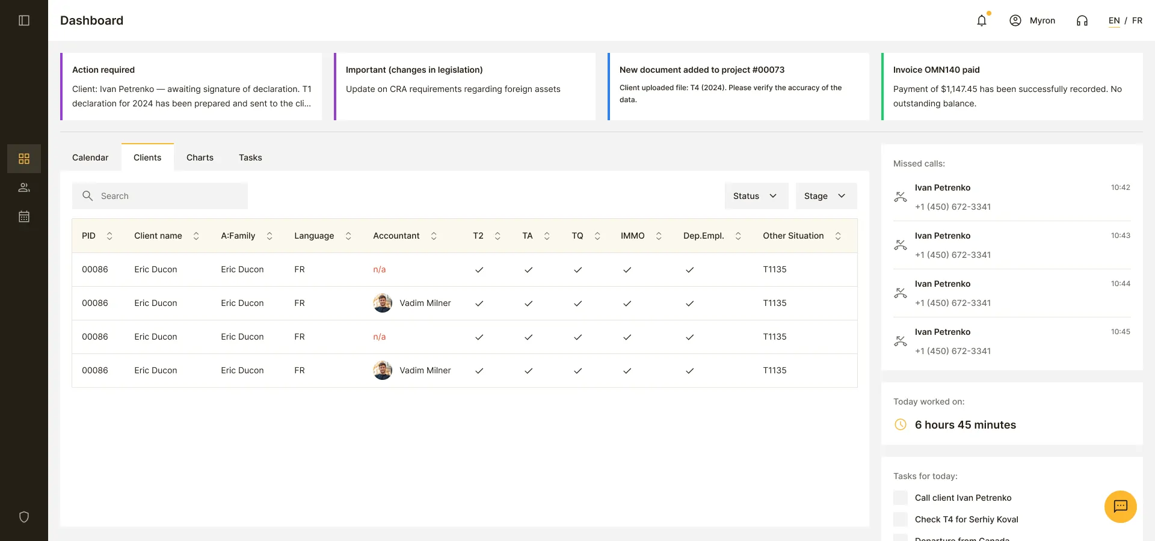This screenshot has width=1155, height=541.
Task: Sort by IMMO column arrows
Action: coord(659,236)
